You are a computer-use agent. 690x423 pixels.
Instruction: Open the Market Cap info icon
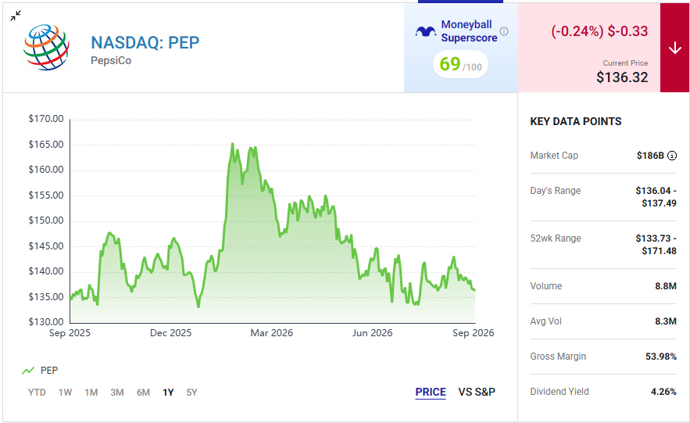tap(672, 156)
